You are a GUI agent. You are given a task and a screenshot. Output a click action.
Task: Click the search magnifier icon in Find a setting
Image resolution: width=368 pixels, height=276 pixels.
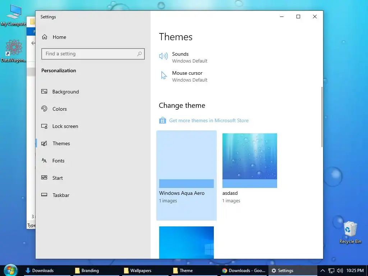coord(139,54)
